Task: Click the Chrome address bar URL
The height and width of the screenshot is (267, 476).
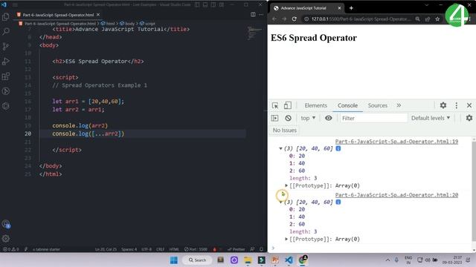Action: click(x=361, y=19)
